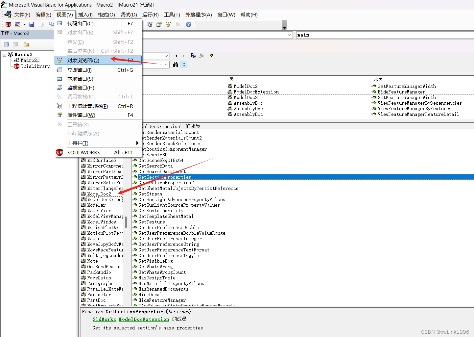The image size is (474, 337).
Task: Select ModelDocExtension in the search results
Action: (256, 92)
